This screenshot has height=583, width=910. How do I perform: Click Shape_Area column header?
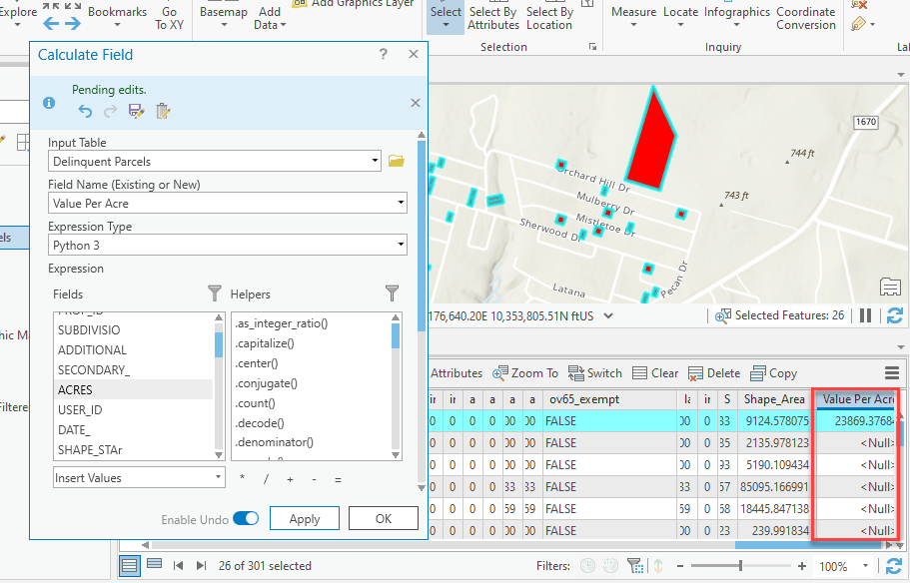click(773, 399)
